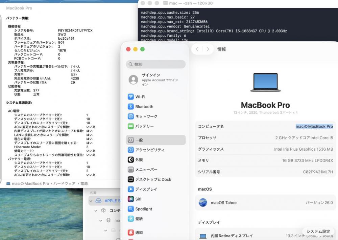Select ネットワーク in the sidebar
Screen dimensions: 338x240
point(146,116)
